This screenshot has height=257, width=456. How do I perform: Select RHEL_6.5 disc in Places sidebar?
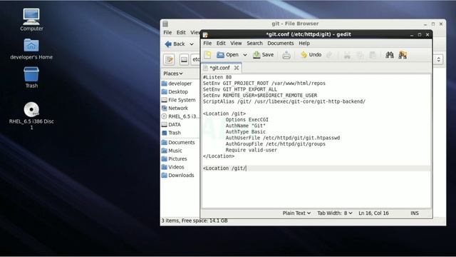180,116
